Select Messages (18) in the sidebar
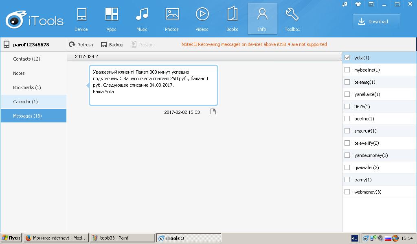Screen dimensions: 417x244 (x=33, y=116)
